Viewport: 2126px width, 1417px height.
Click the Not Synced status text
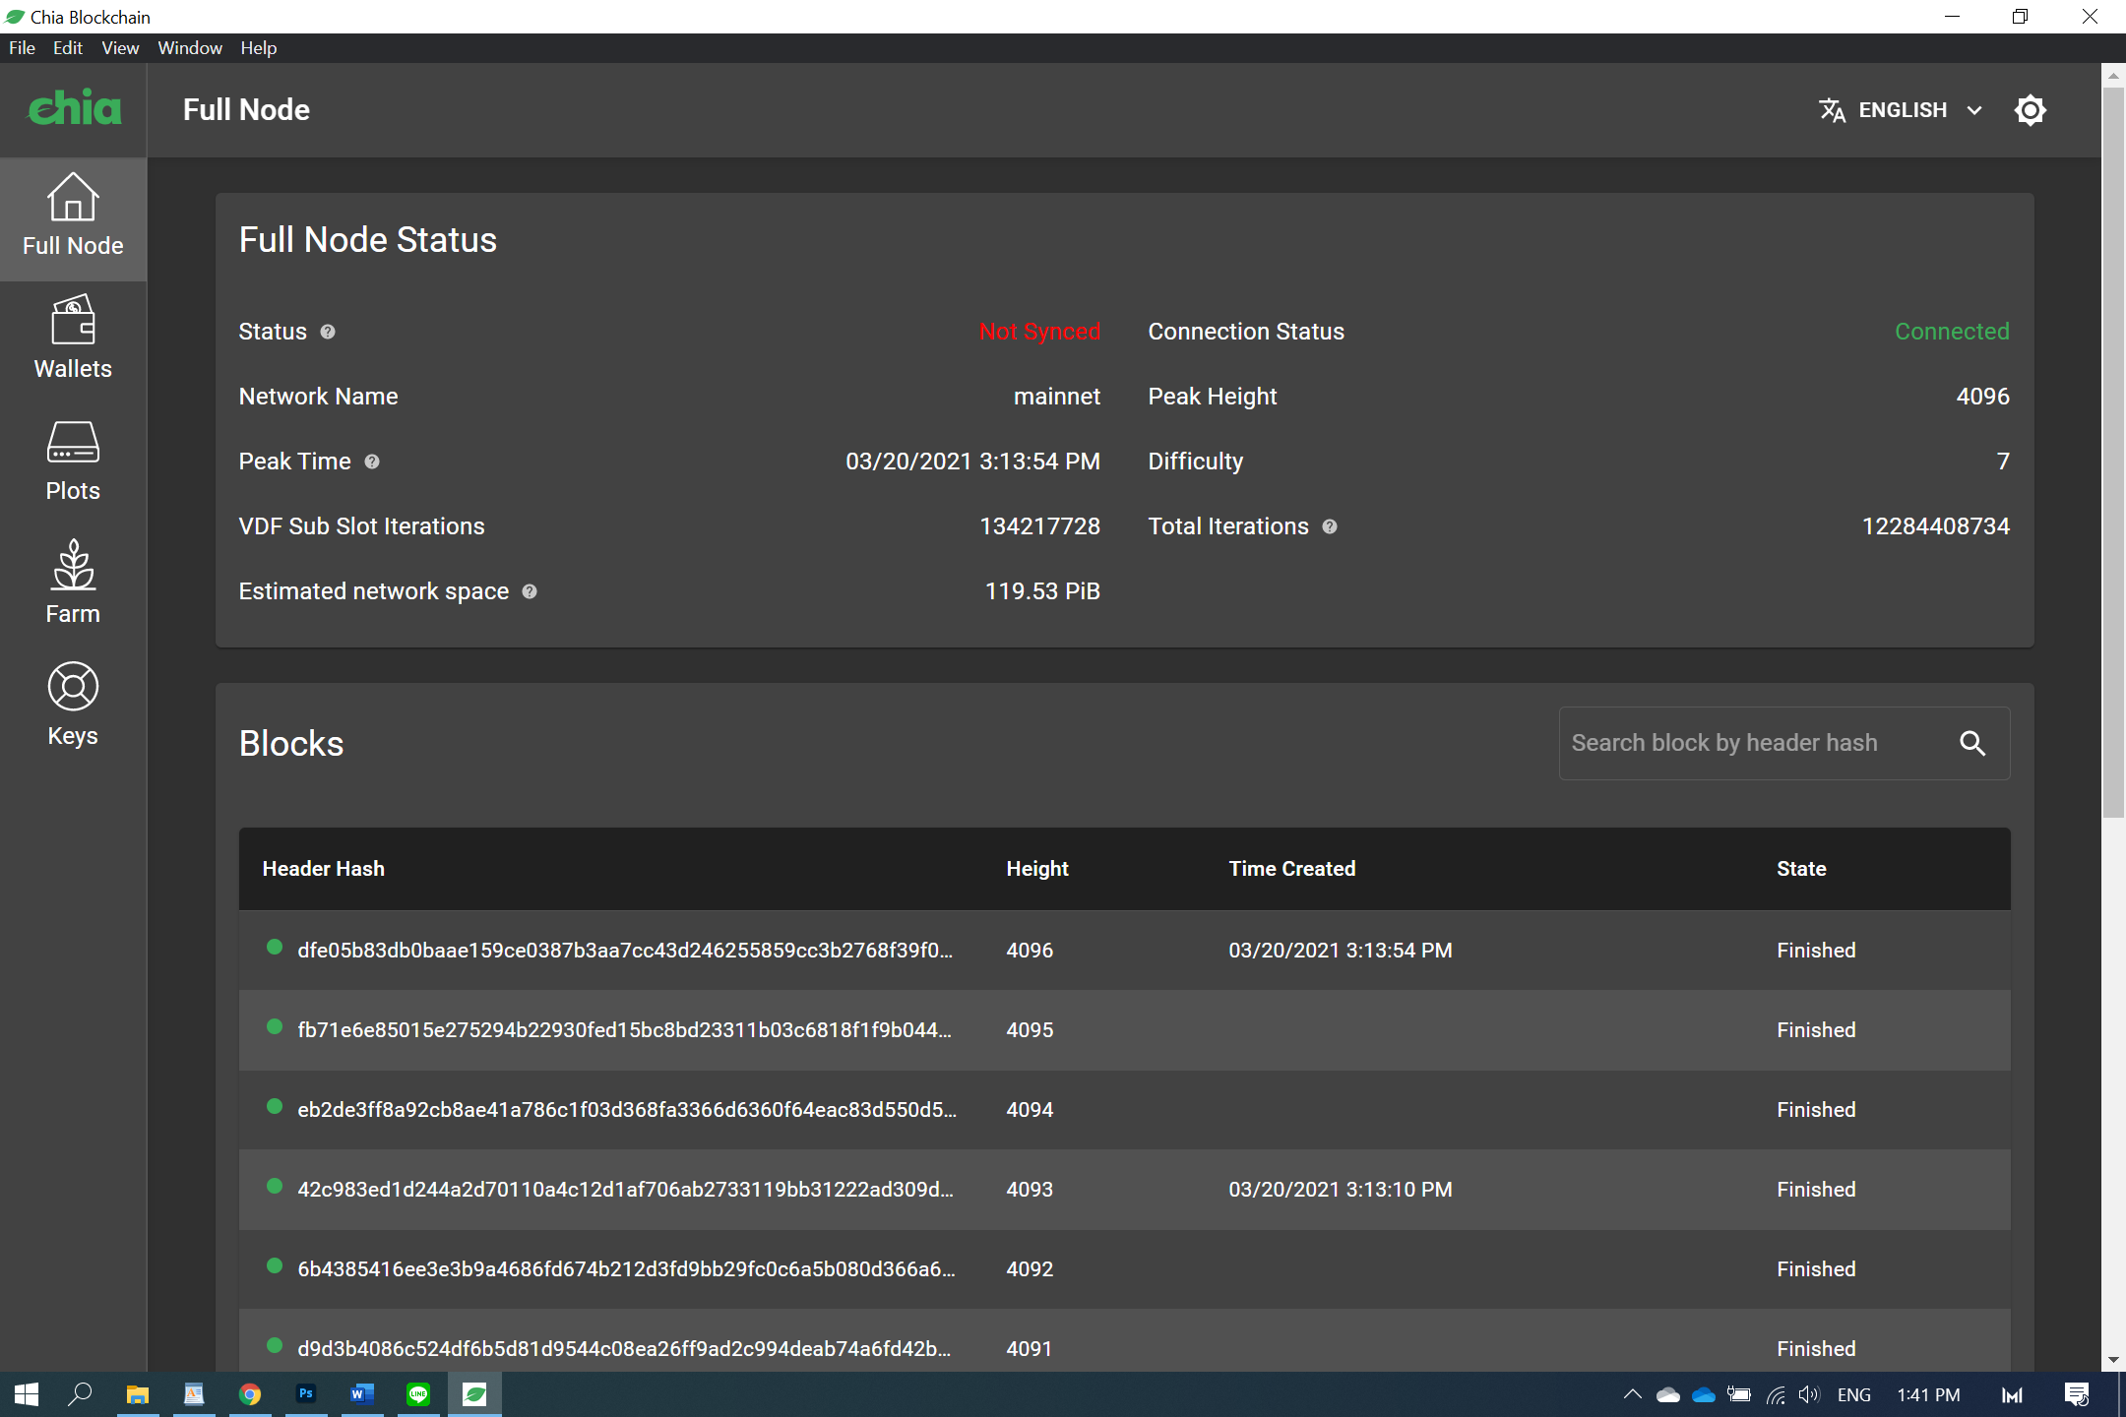point(1039,333)
